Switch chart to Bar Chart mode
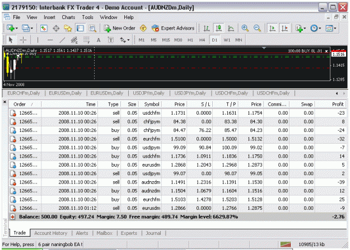Image resolution: width=350 pixels, height=250 pixels. tap(207, 28)
